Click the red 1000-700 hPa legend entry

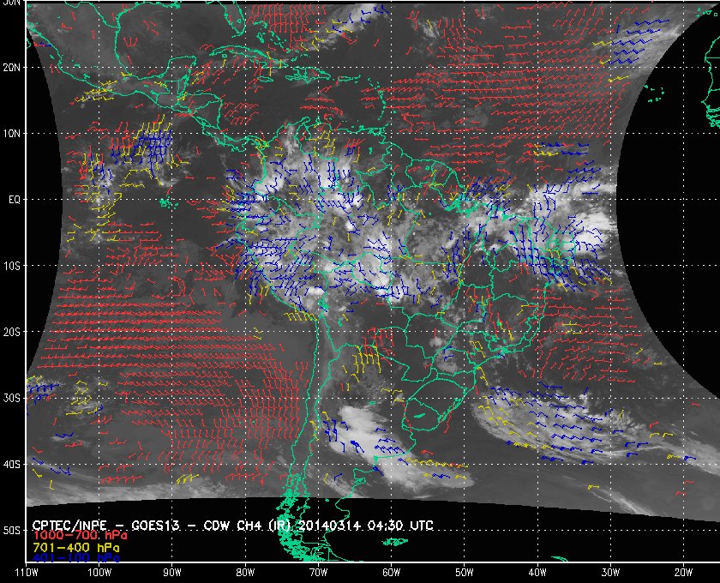tap(80, 536)
